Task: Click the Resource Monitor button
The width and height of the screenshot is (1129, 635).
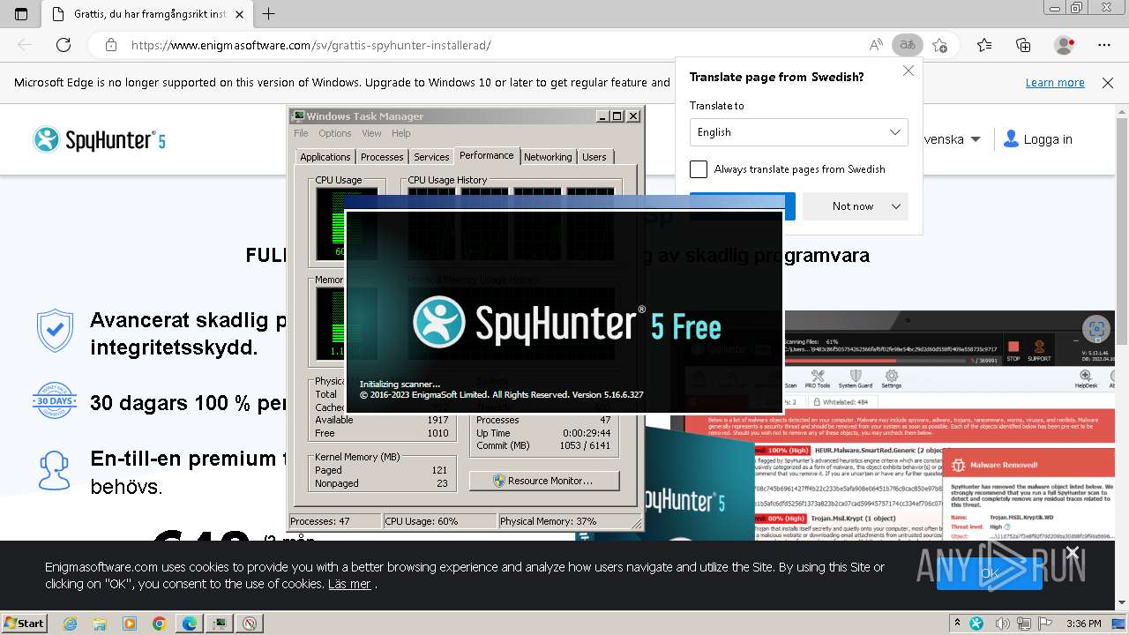Action: coord(544,481)
